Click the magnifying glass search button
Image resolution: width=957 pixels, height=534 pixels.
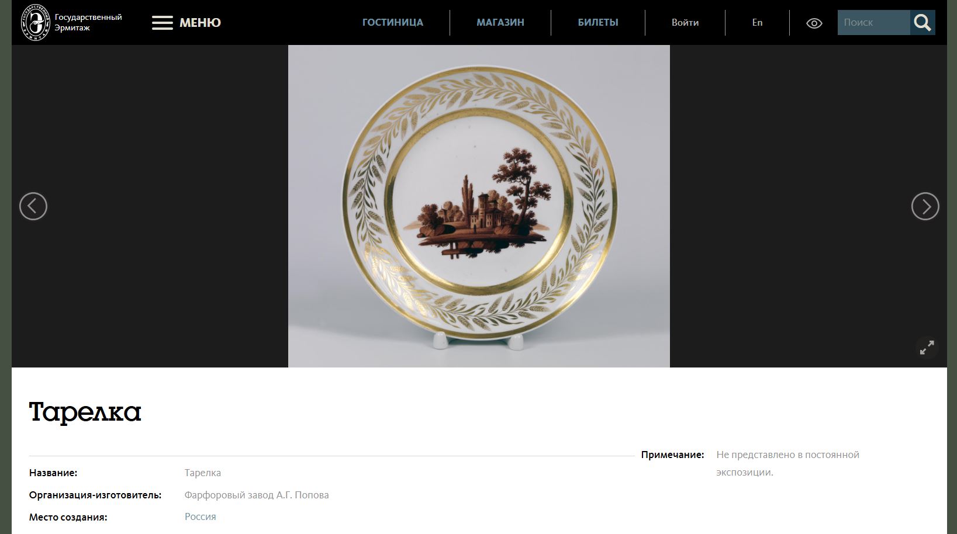(x=923, y=22)
